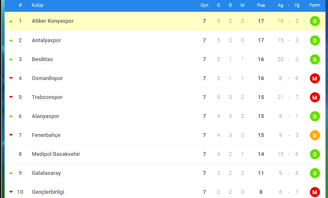Click red down arrow beside Gençlerbirligi
Image resolution: width=328 pixels, height=198 pixels.
[11, 192]
